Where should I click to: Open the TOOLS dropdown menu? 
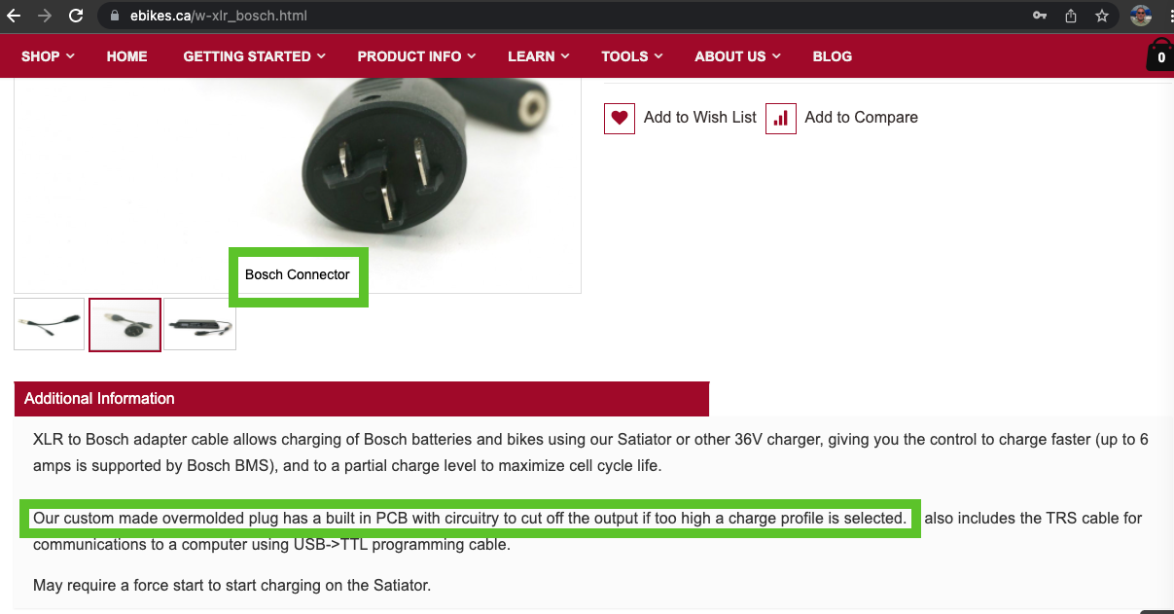632,56
